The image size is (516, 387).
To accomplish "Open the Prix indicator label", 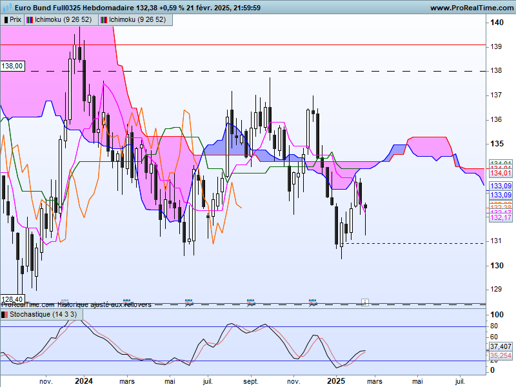I will click(x=15, y=20).
